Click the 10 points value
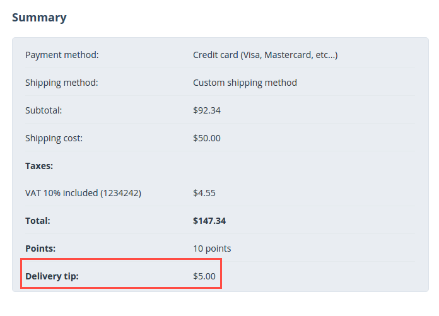This screenshot has width=439, height=316. pos(212,249)
